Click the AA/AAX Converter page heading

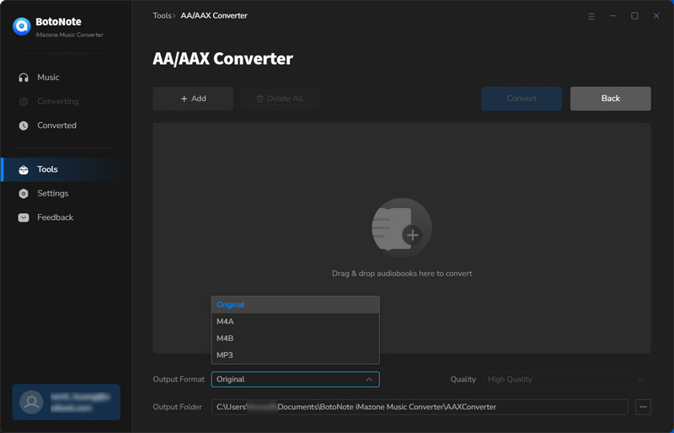tap(222, 58)
